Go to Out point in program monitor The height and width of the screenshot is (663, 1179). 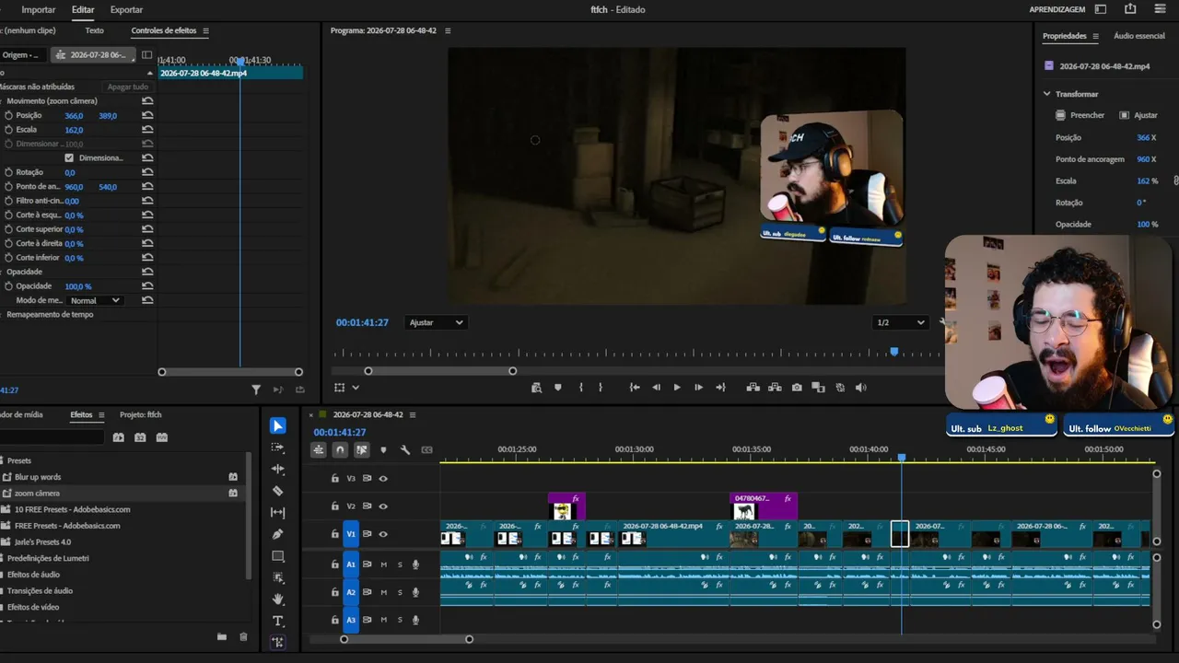tap(720, 388)
